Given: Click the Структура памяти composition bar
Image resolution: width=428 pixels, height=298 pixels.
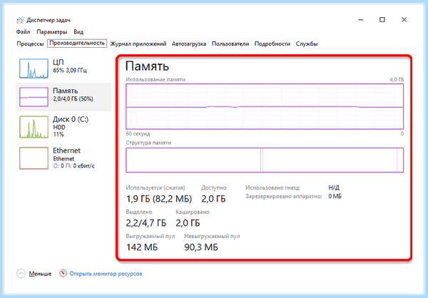Looking at the screenshot, I should click(x=265, y=160).
